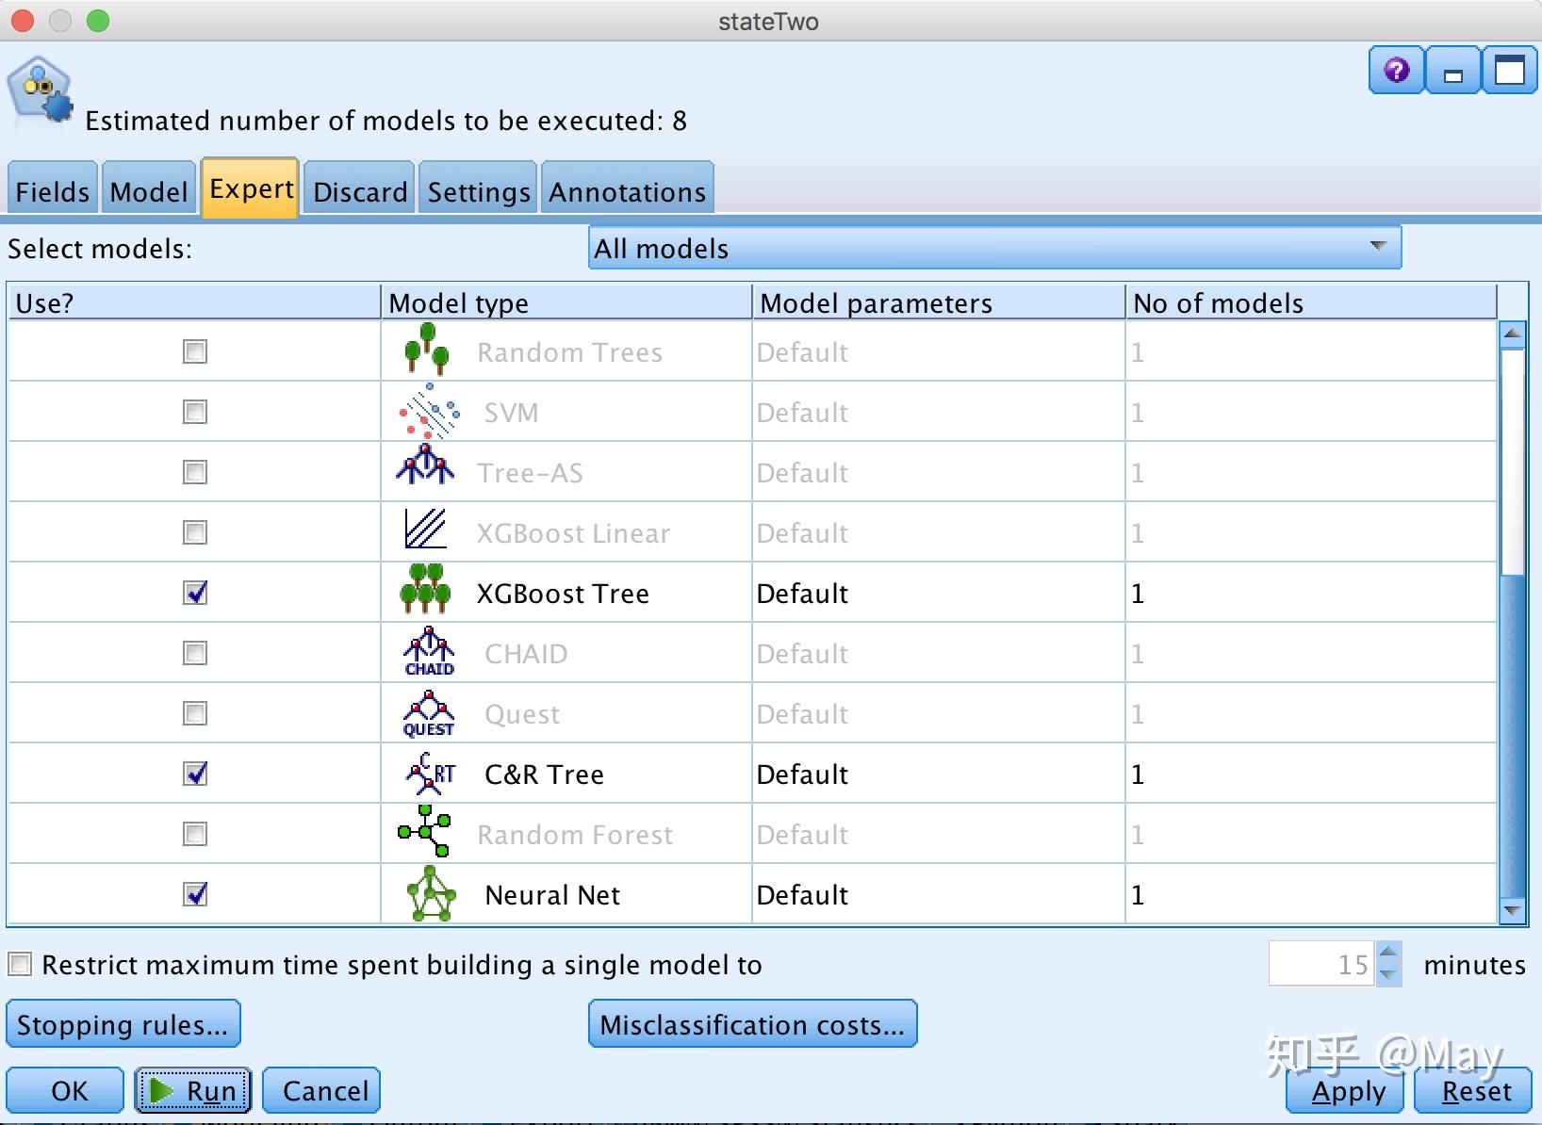The image size is (1542, 1125).
Task: Switch to the Discard tab
Action: (x=358, y=189)
